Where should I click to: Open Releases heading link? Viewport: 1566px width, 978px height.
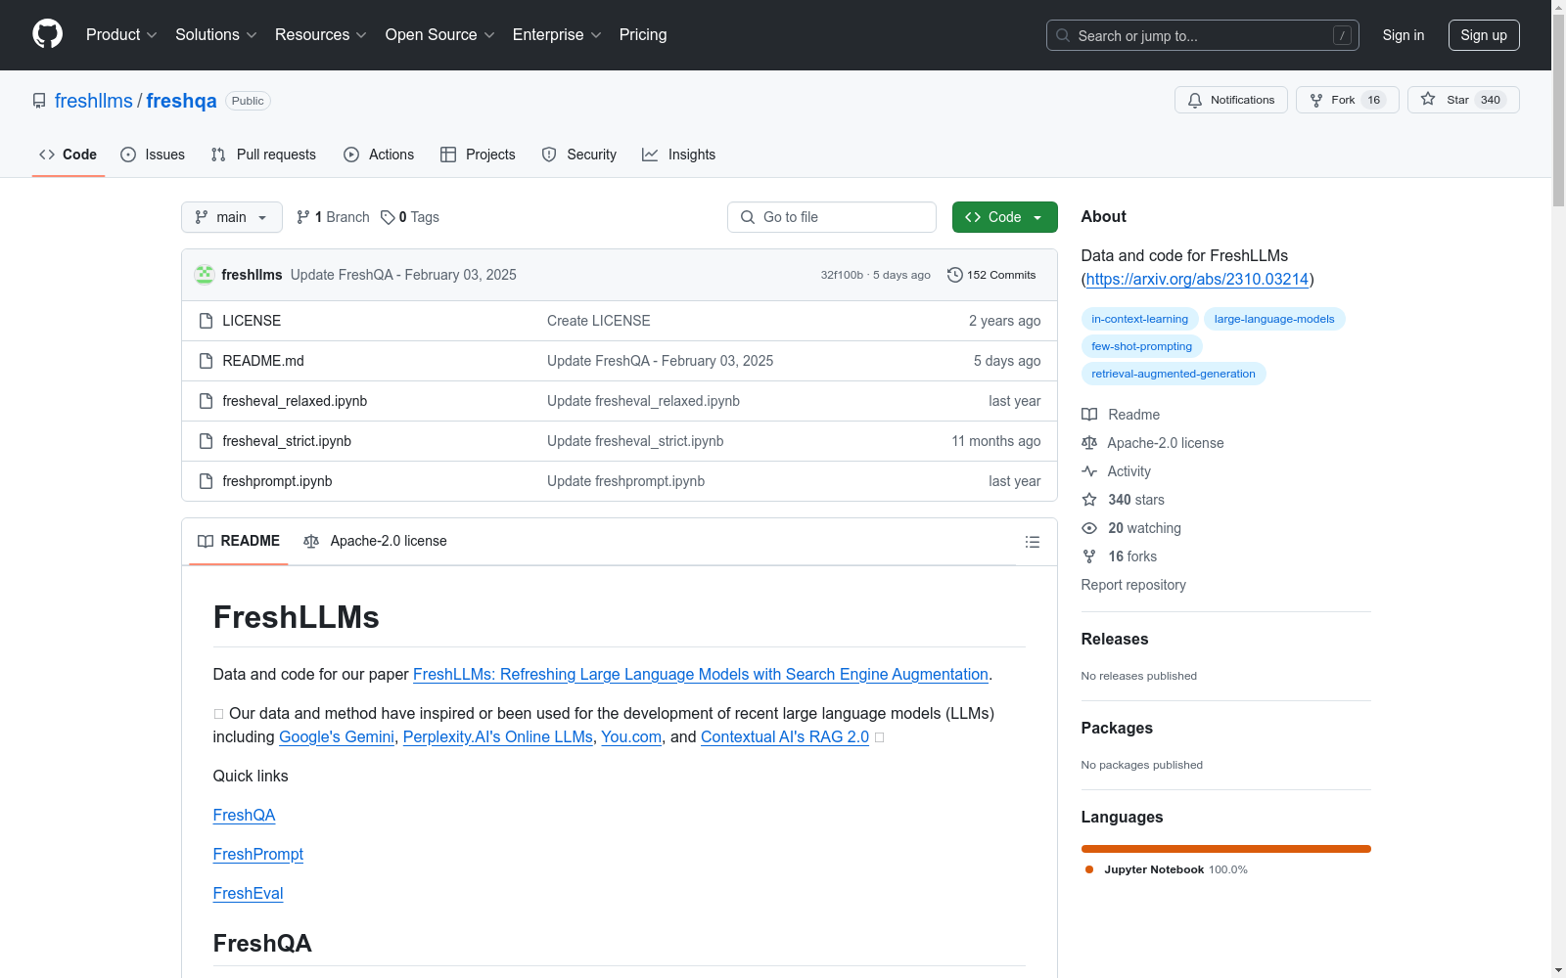tap(1115, 639)
